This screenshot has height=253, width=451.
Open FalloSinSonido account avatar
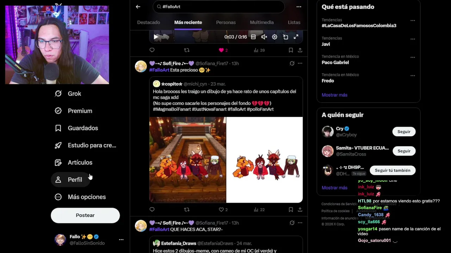60,240
